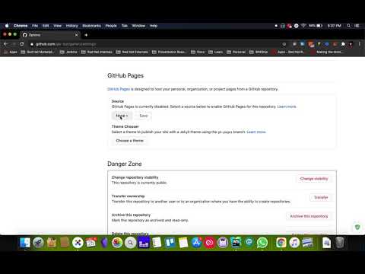Open the App Store from the dock
365x274 pixels.
[x=196, y=243]
